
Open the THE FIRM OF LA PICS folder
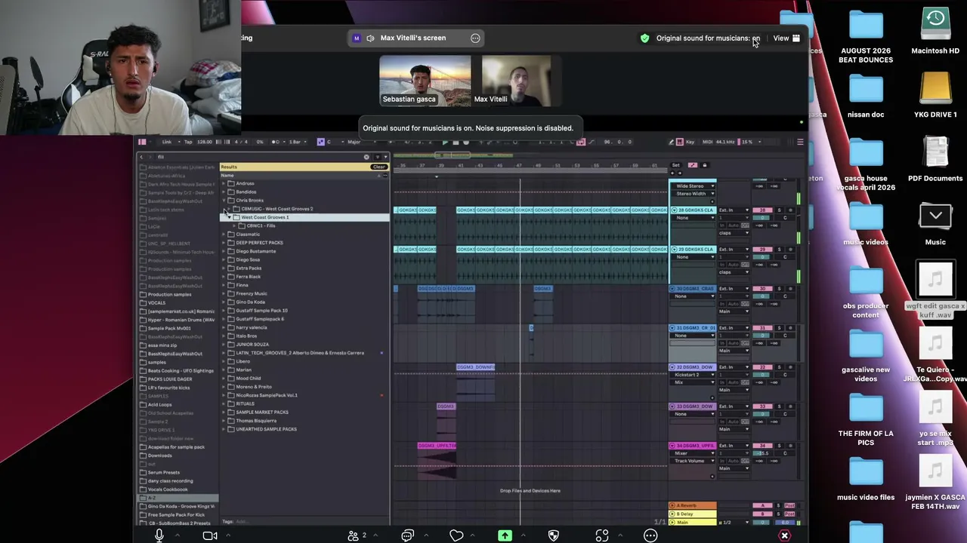[x=866, y=410]
